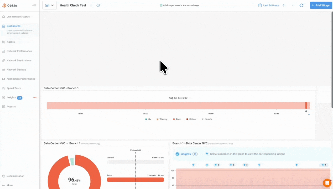The width and height of the screenshot is (333, 189).
Task: Click the small green donut slice
Action: point(72,161)
